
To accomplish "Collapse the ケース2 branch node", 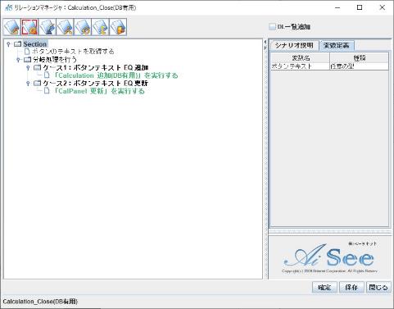I will click(x=28, y=83).
